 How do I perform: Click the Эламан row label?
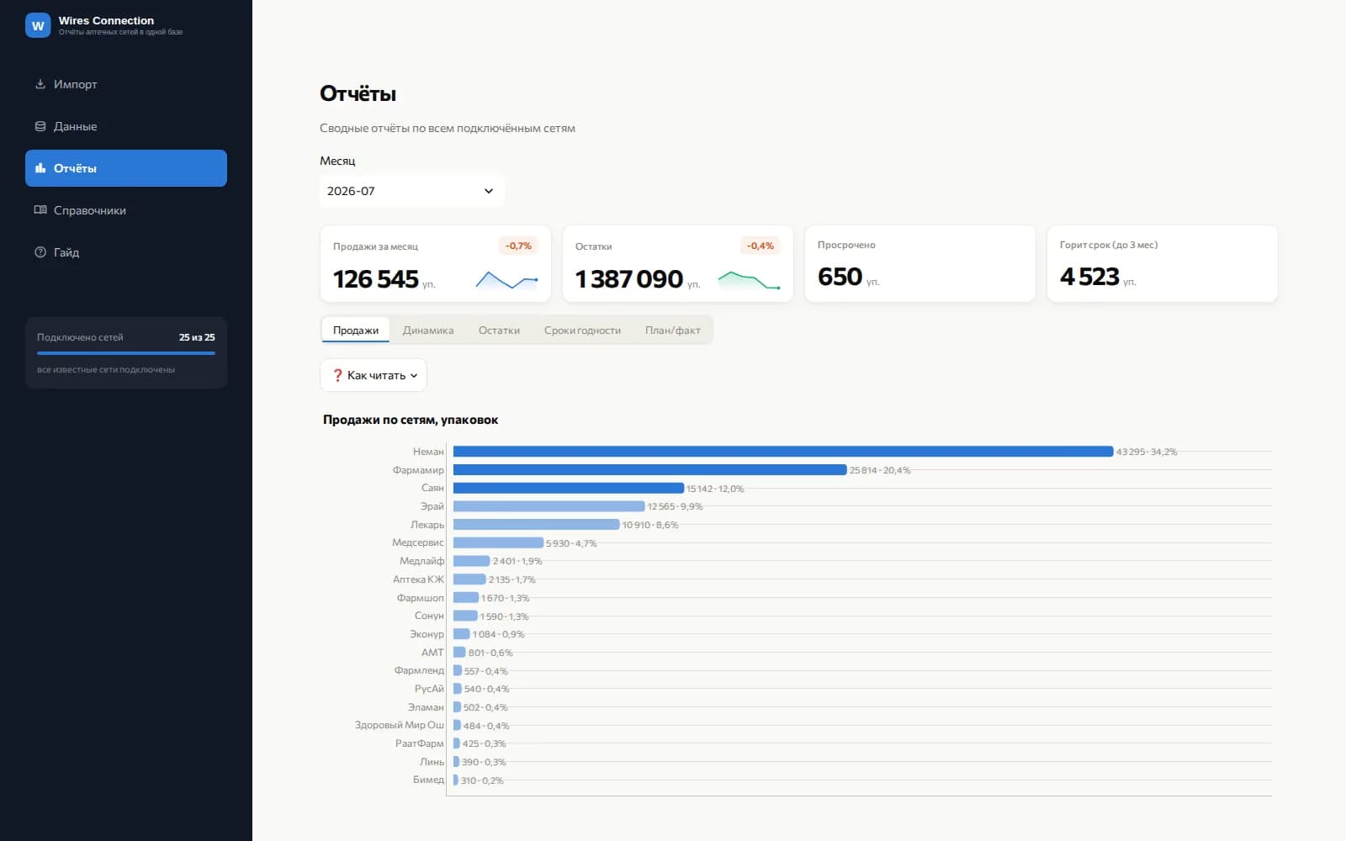tap(426, 707)
